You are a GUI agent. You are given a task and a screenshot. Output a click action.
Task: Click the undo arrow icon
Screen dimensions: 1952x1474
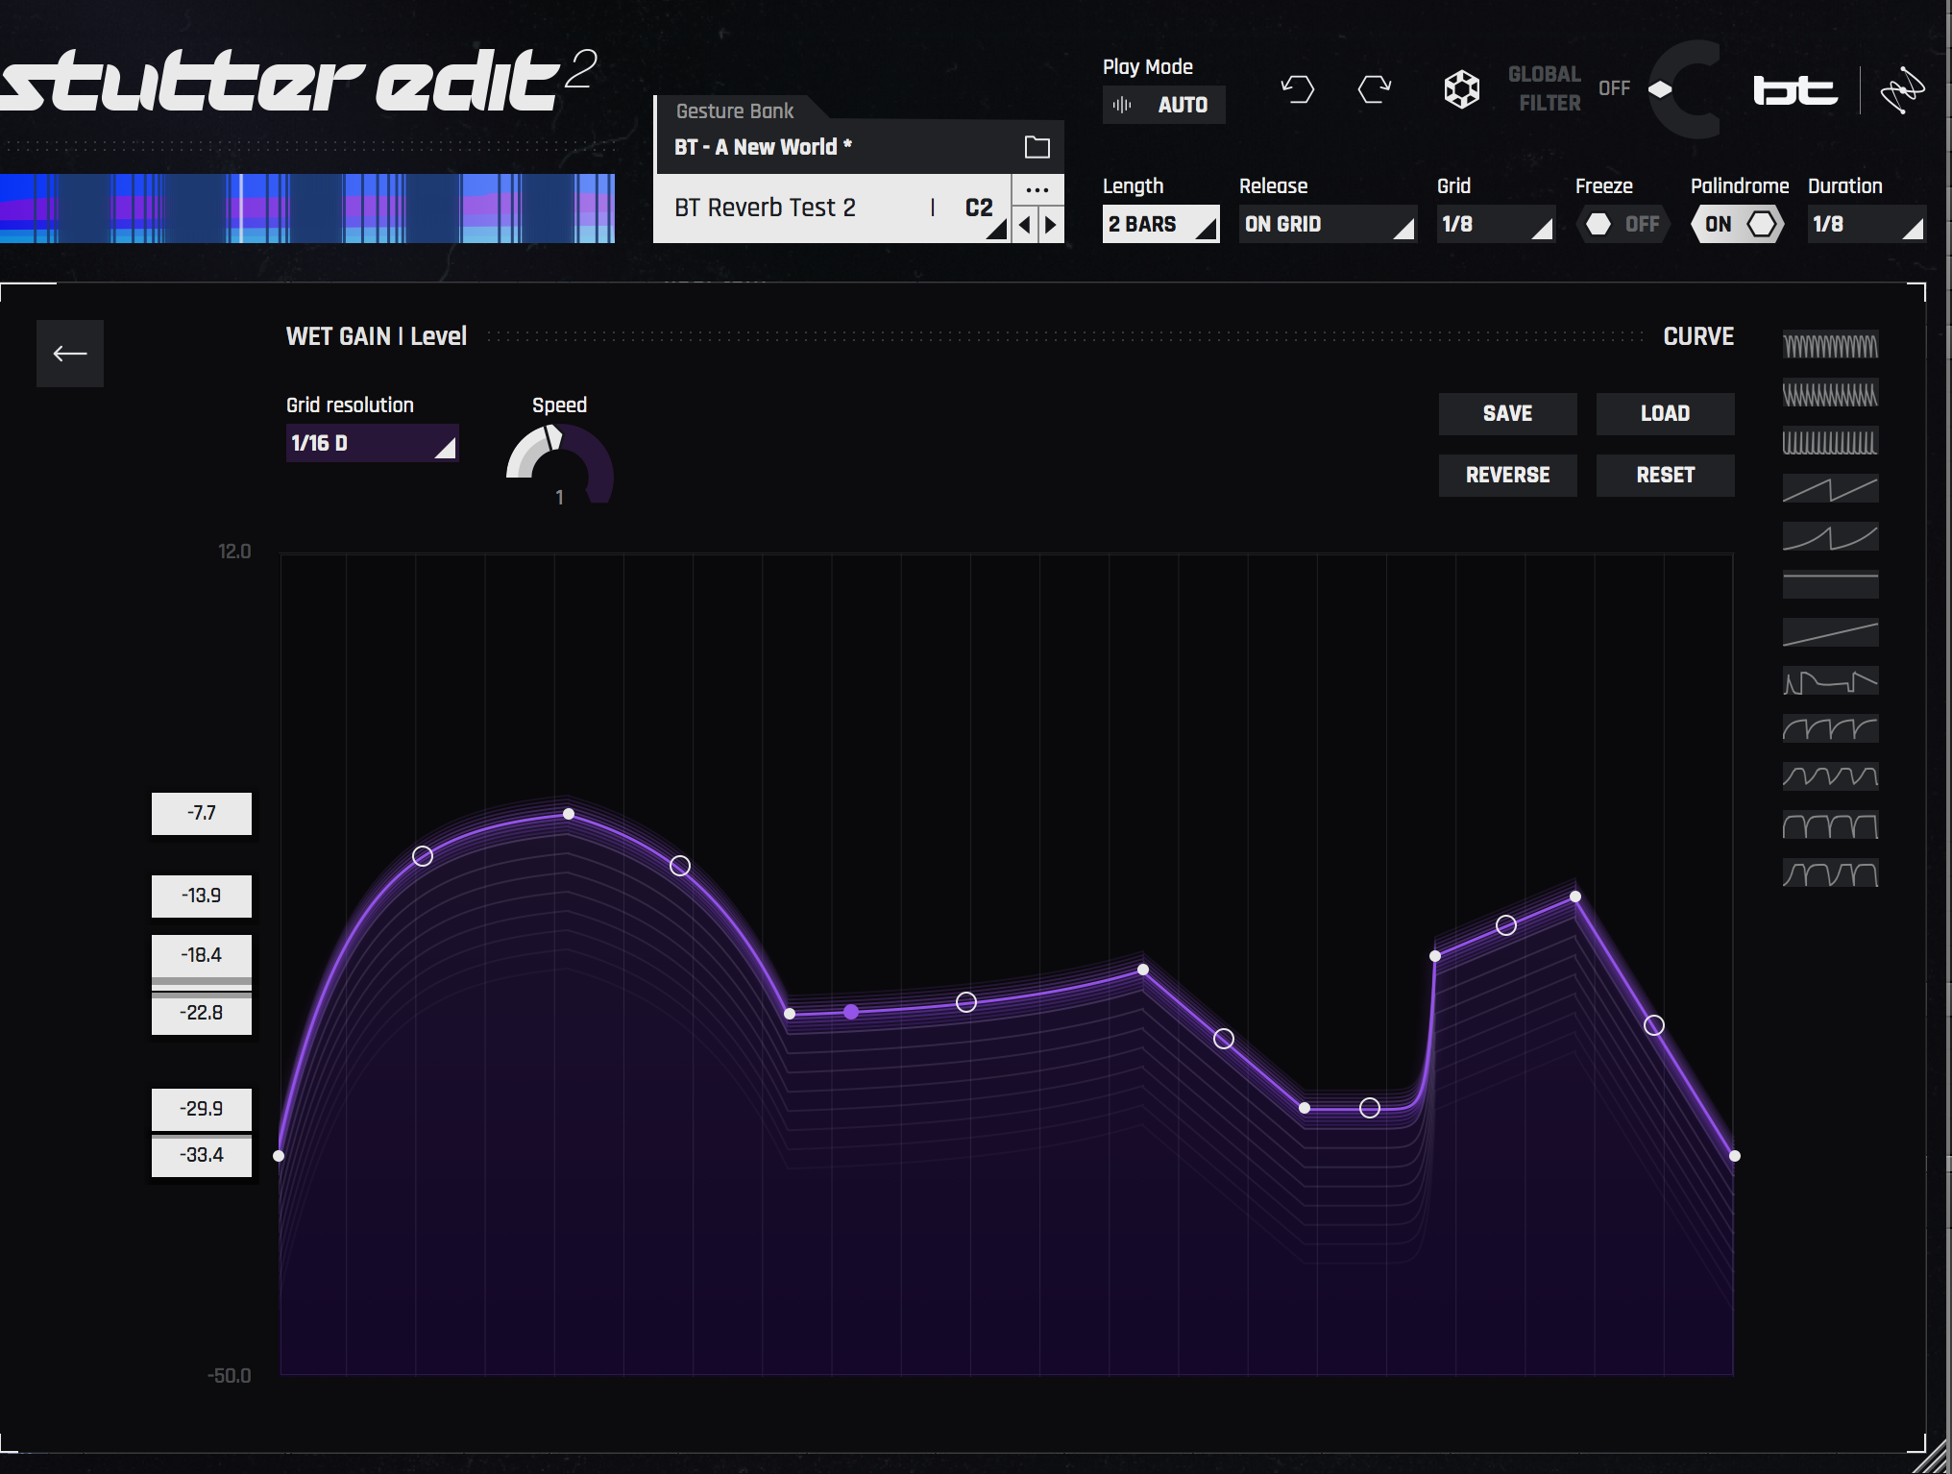[1298, 89]
